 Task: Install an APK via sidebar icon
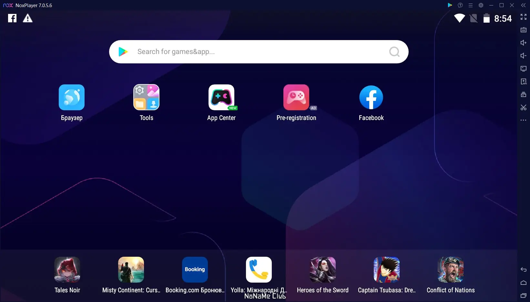click(524, 81)
